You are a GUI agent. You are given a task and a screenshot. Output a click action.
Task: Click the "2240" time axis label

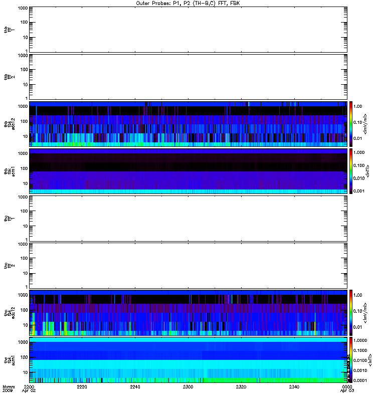point(135,386)
